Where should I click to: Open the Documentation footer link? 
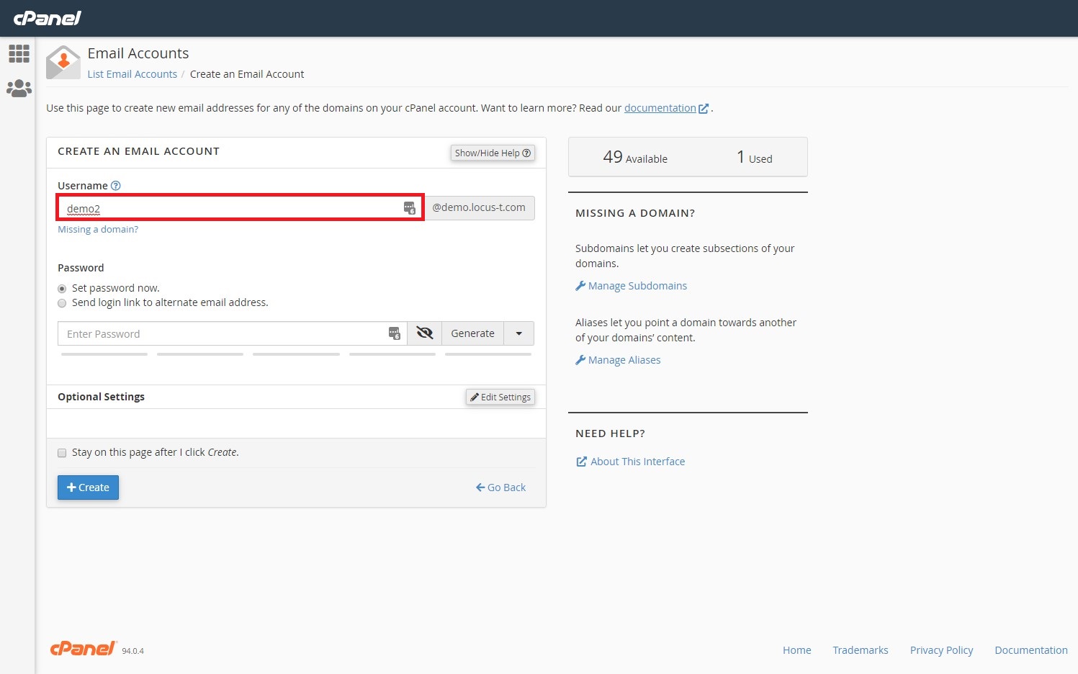pyautogui.click(x=1031, y=650)
